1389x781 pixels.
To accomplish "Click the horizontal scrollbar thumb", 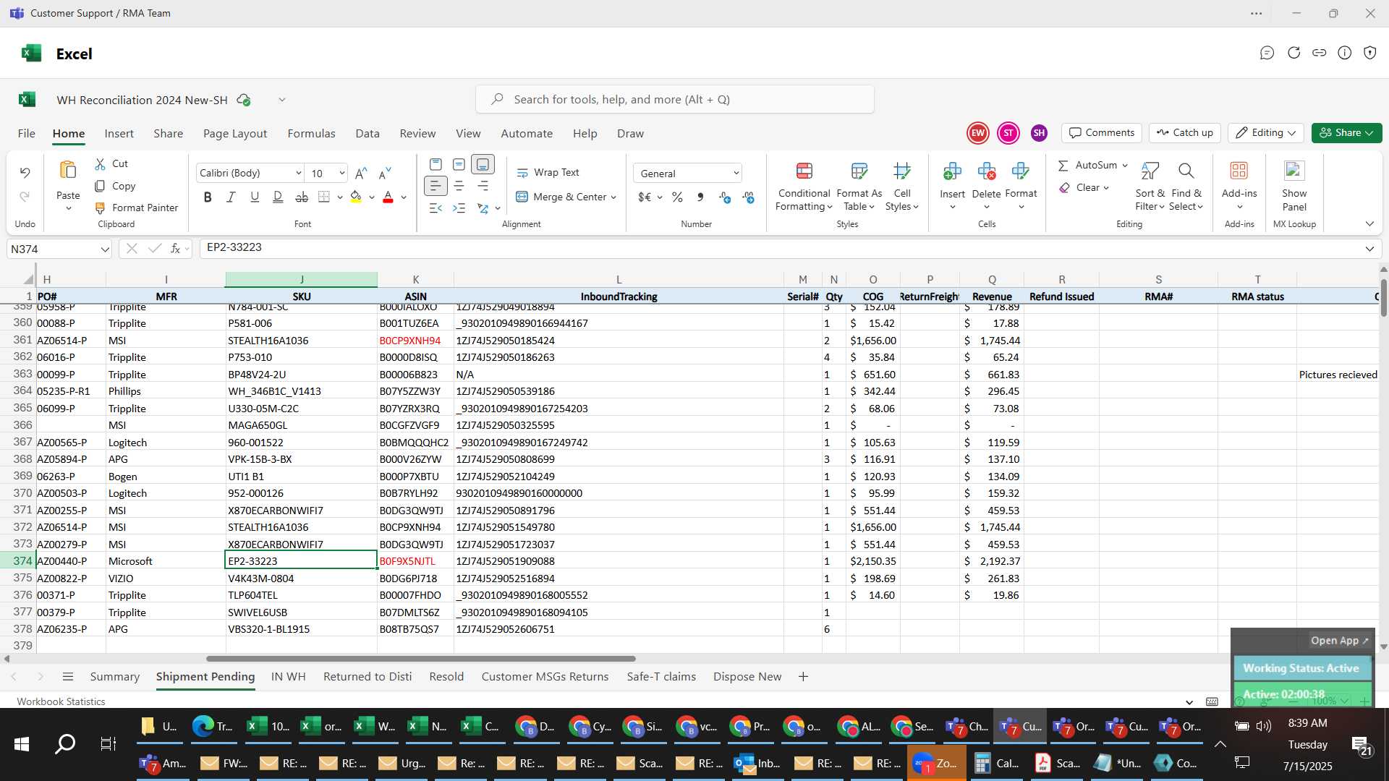I will click(420, 659).
